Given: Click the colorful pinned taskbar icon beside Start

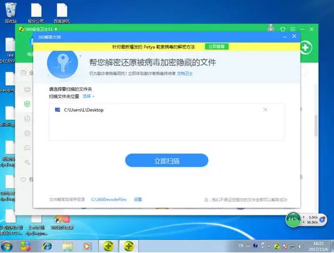Looking at the screenshot, I should coord(26,246).
